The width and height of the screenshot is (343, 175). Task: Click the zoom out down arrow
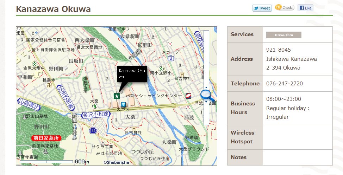[206, 102]
